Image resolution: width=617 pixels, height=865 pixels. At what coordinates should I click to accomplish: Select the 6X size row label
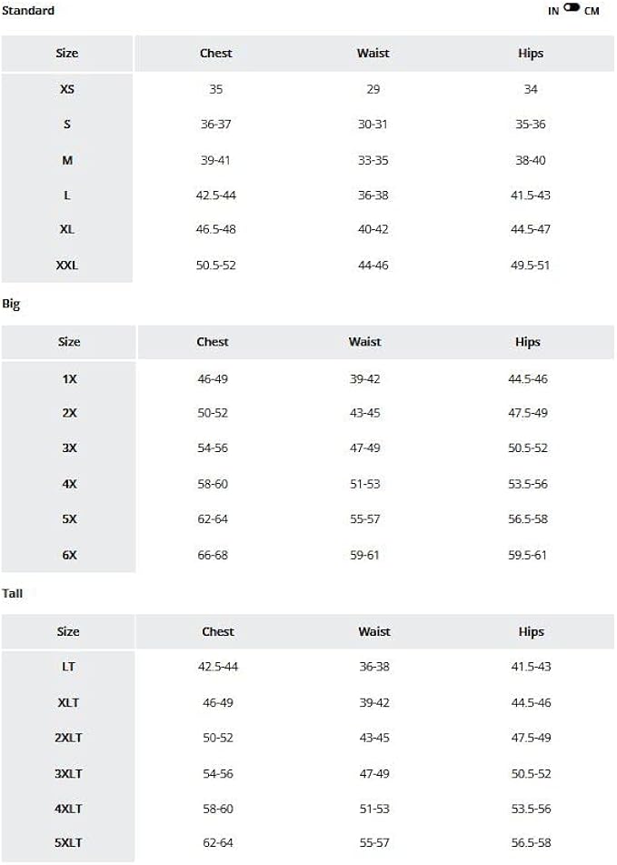[69, 555]
